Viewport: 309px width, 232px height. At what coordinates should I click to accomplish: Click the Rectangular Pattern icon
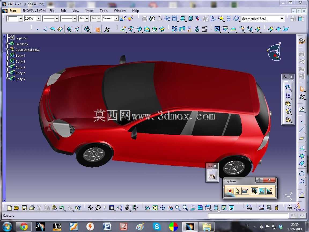point(288,96)
